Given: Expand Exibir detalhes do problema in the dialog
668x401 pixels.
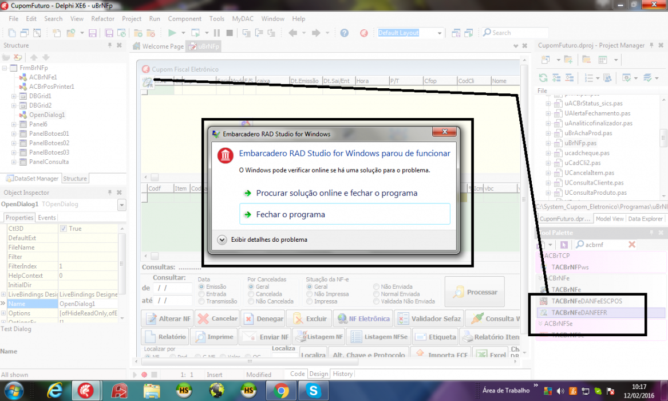Looking at the screenshot, I should tap(222, 239).
